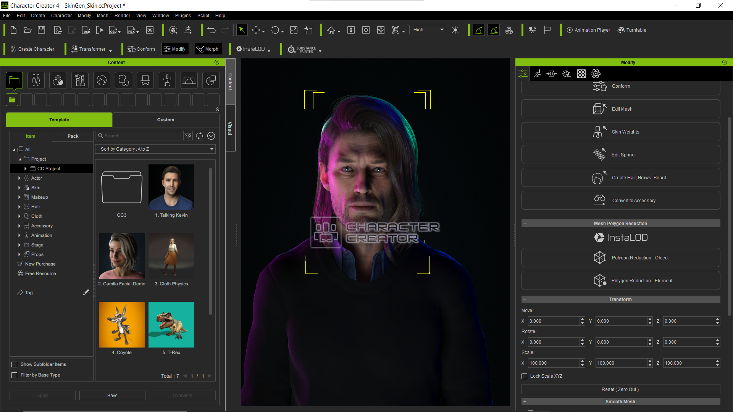Enable Show Subfolder Items checkbox
Image resolution: width=733 pixels, height=412 pixels.
click(x=15, y=364)
